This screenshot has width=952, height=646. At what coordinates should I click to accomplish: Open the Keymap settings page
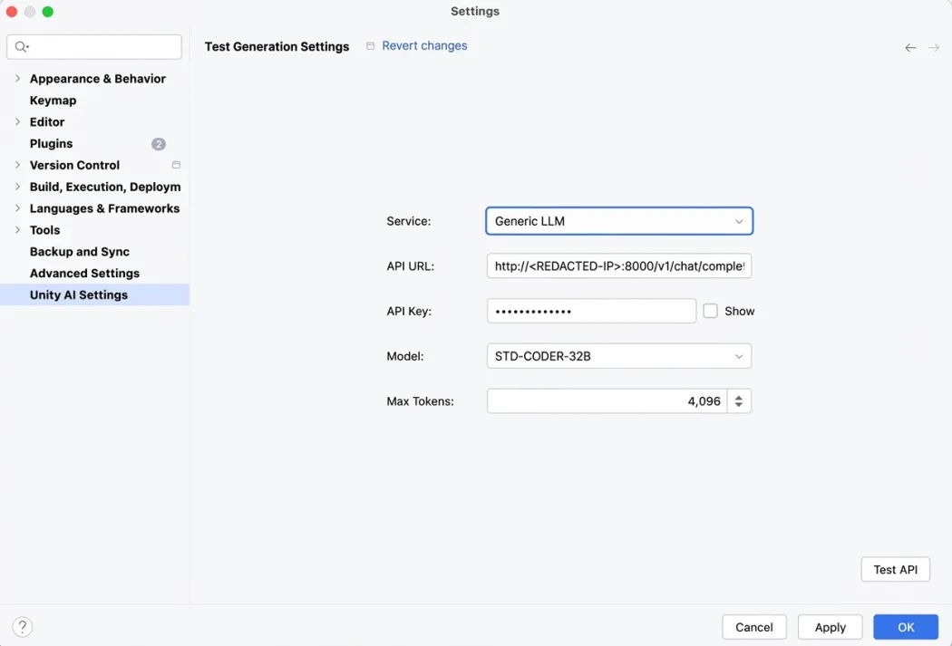tap(53, 101)
